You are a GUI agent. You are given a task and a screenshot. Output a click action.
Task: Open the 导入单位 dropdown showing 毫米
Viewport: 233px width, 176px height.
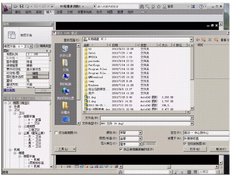pyautogui.click(x=140, y=144)
